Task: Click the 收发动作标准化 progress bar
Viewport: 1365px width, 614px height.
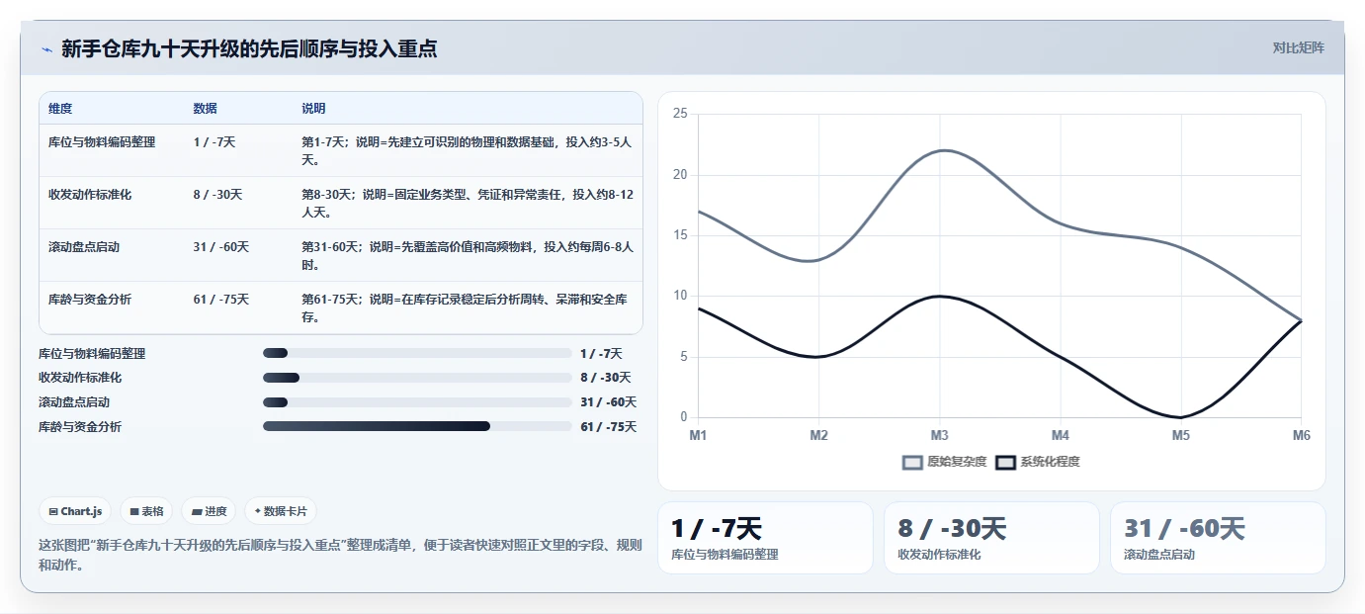Action: (417, 378)
